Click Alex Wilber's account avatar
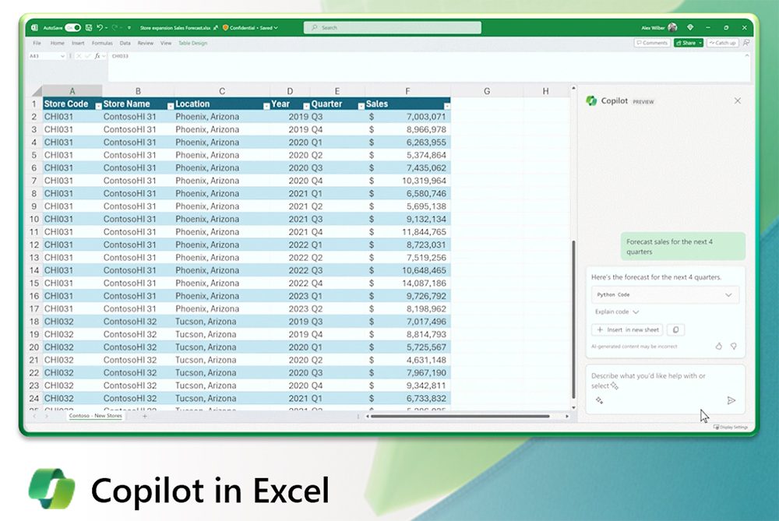This screenshot has height=521, width=779. click(673, 28)
